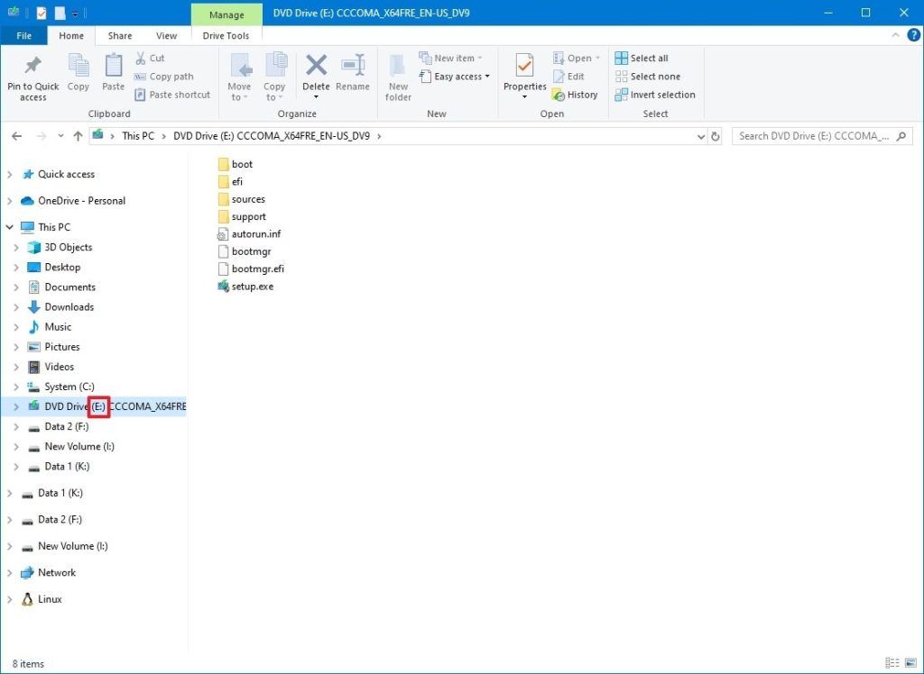Collapse the ribbon with the chevron
This screenshot has height=674, width=924.
pyautogui.click(x=895, y=35)
